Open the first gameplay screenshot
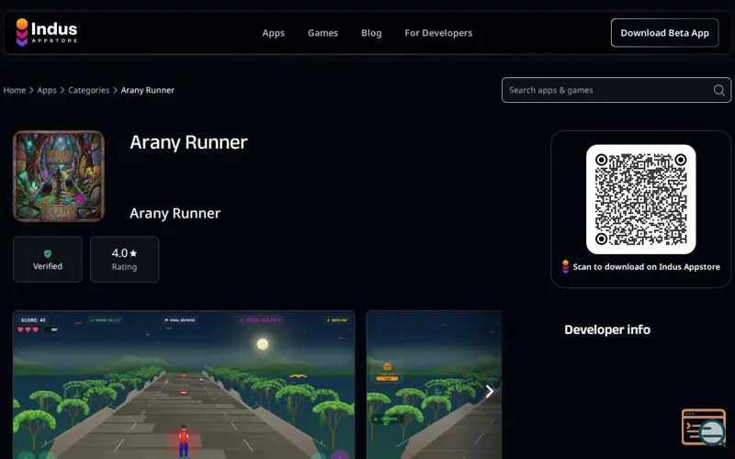Viewport: 735px width, 459px height. pyautogui.click(x=184, y=385)
